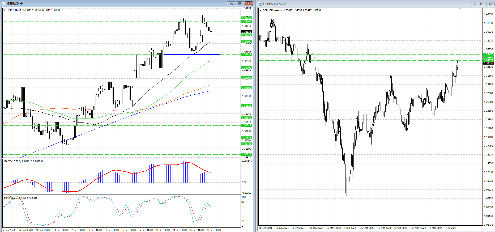Click the chart shift marker on Weekly chart
The height and width of the screenshot is (232, 495).
point(460,9)
